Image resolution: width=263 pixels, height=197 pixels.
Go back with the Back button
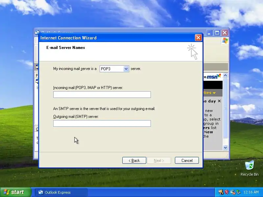click(134, 161)
